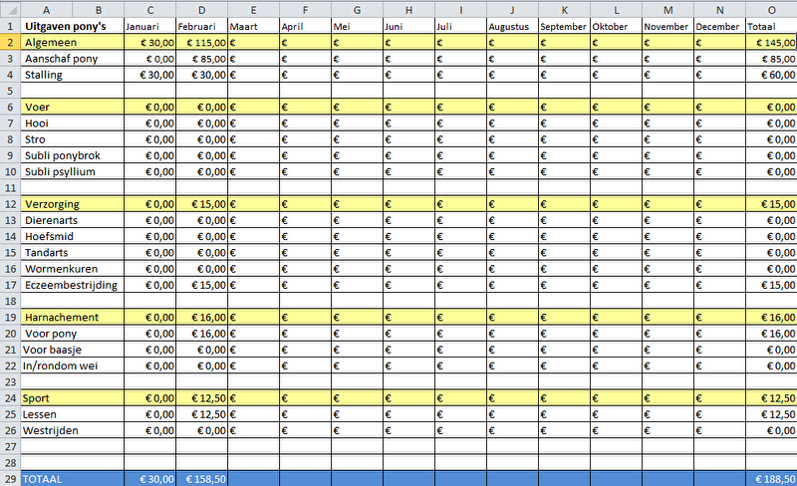
Task: Select the Maart header cell
Action: (254, 26)
